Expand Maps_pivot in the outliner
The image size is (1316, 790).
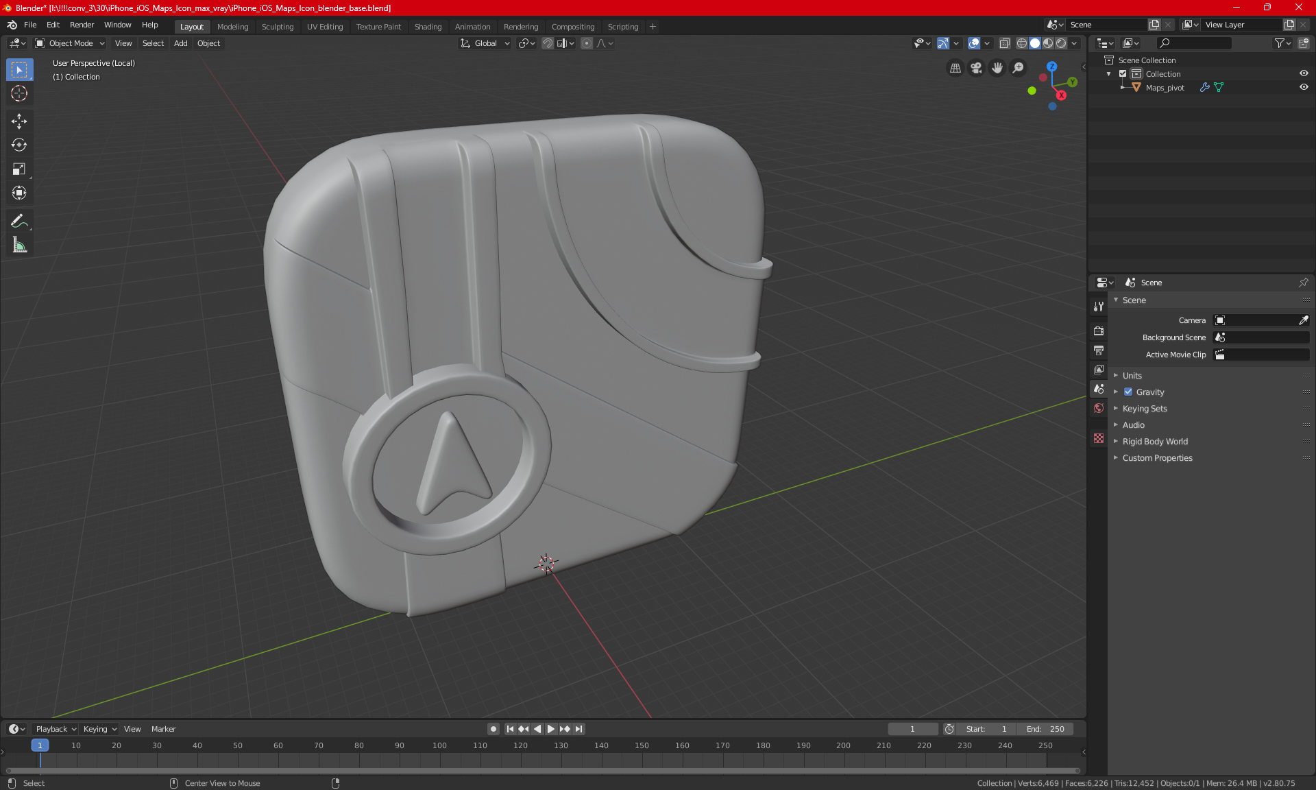[x=1123, y=87]
